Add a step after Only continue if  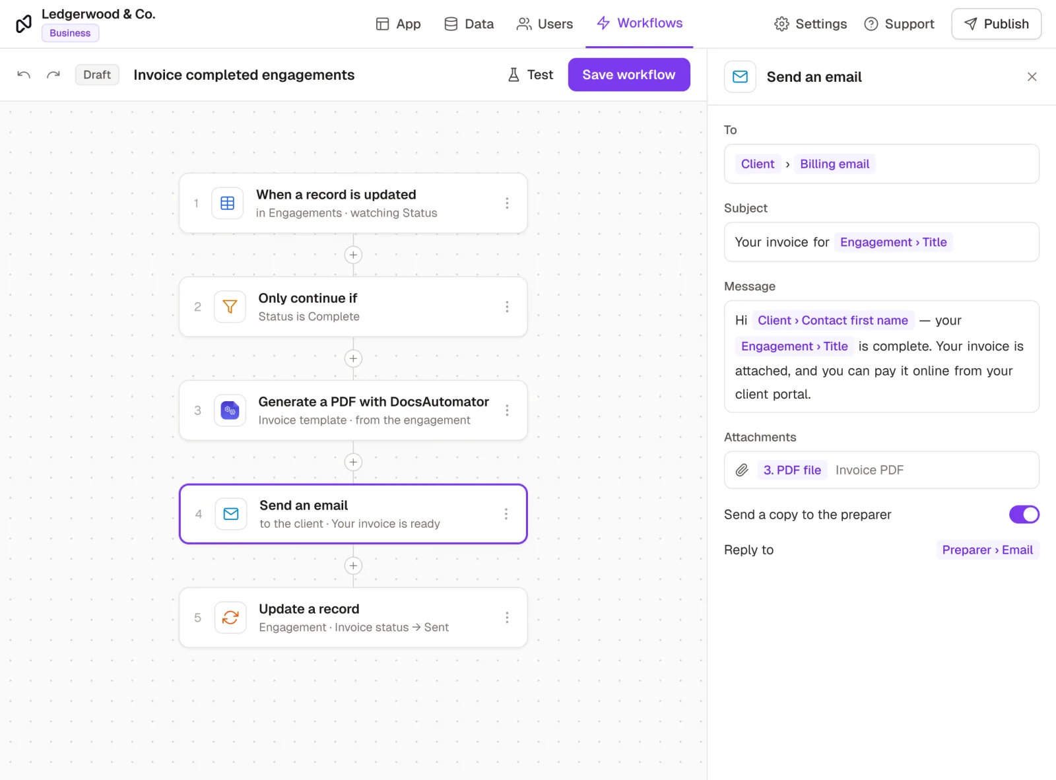pyautogui.click(x=353, y=358)
